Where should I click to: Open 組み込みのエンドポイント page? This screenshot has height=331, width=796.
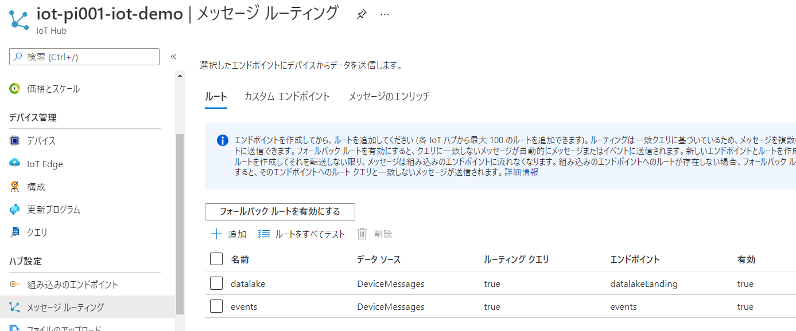pyautogui.click(x=72, y=285)
